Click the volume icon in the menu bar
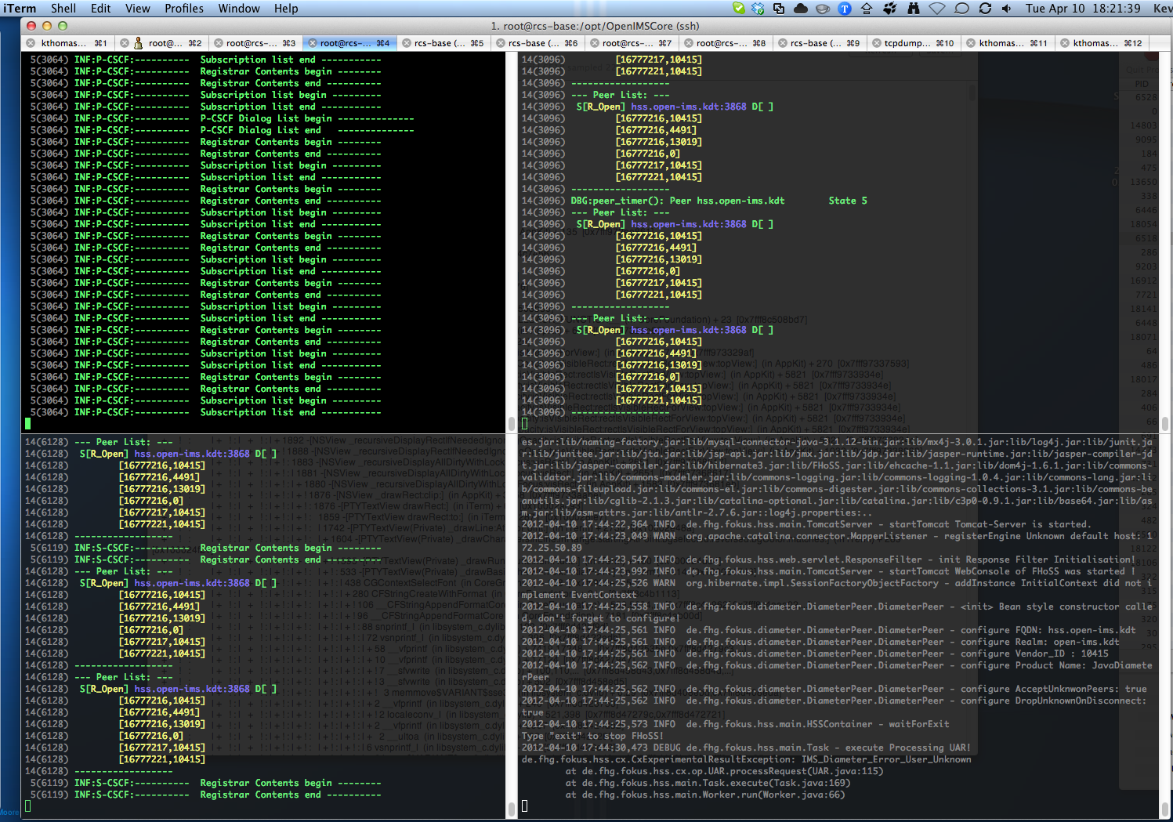This screenshot has width=1173, height=822. click(x=1007, y=9)
